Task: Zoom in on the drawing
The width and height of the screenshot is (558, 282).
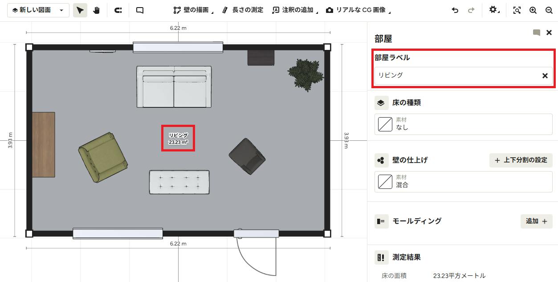Action: 533,10
